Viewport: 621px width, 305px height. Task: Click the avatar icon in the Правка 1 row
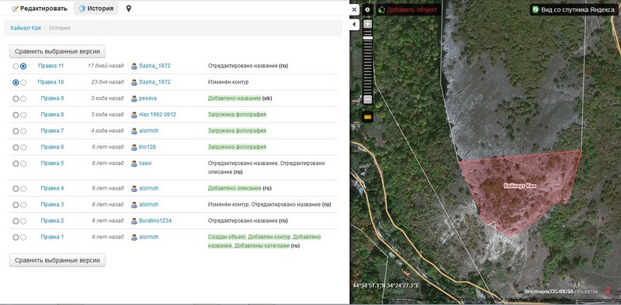(x=134, y=238)
